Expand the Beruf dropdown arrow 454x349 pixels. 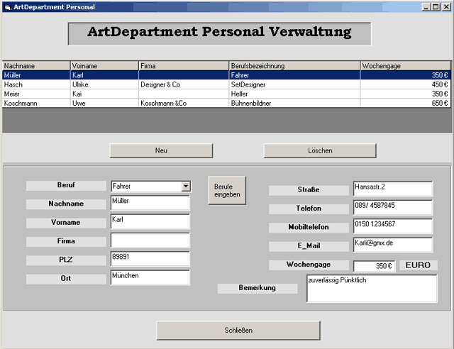pos(186,187)
